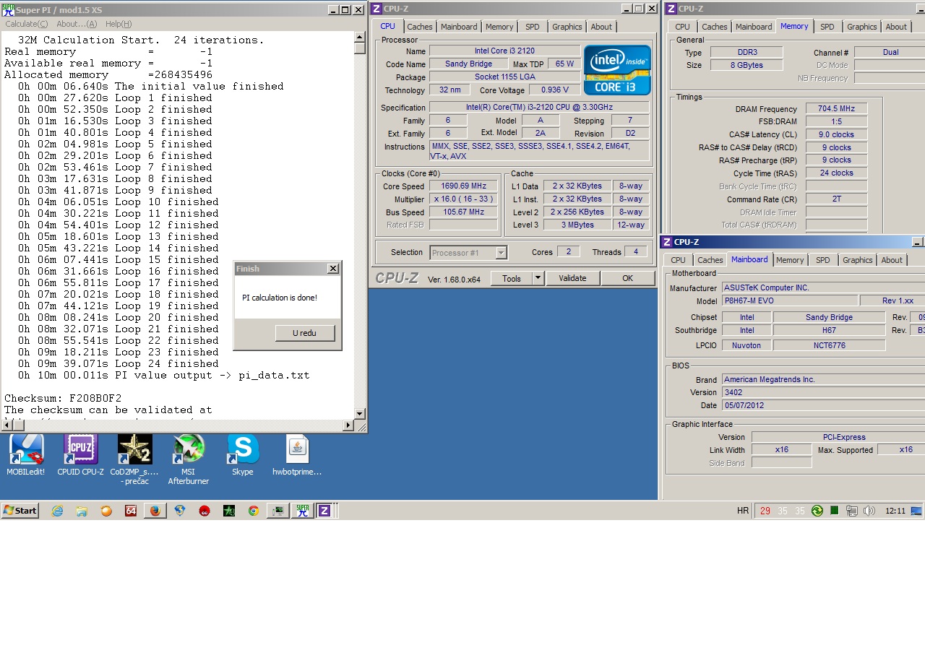Viewport: 925px width, 666px height.
Task: Click the green grid tray icon
Action: click(834, 511)
